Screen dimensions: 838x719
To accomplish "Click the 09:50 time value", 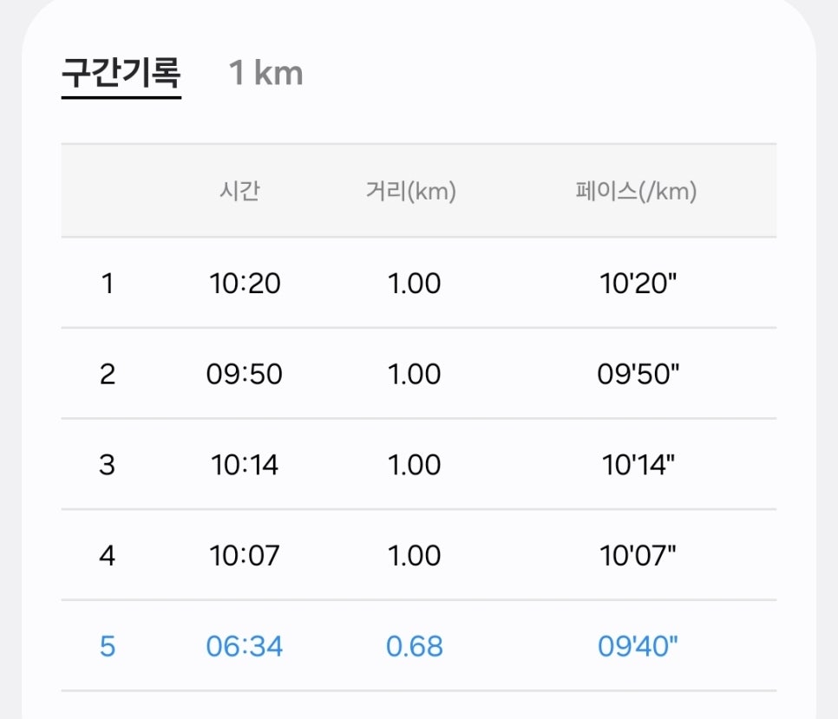I will 245,374.
